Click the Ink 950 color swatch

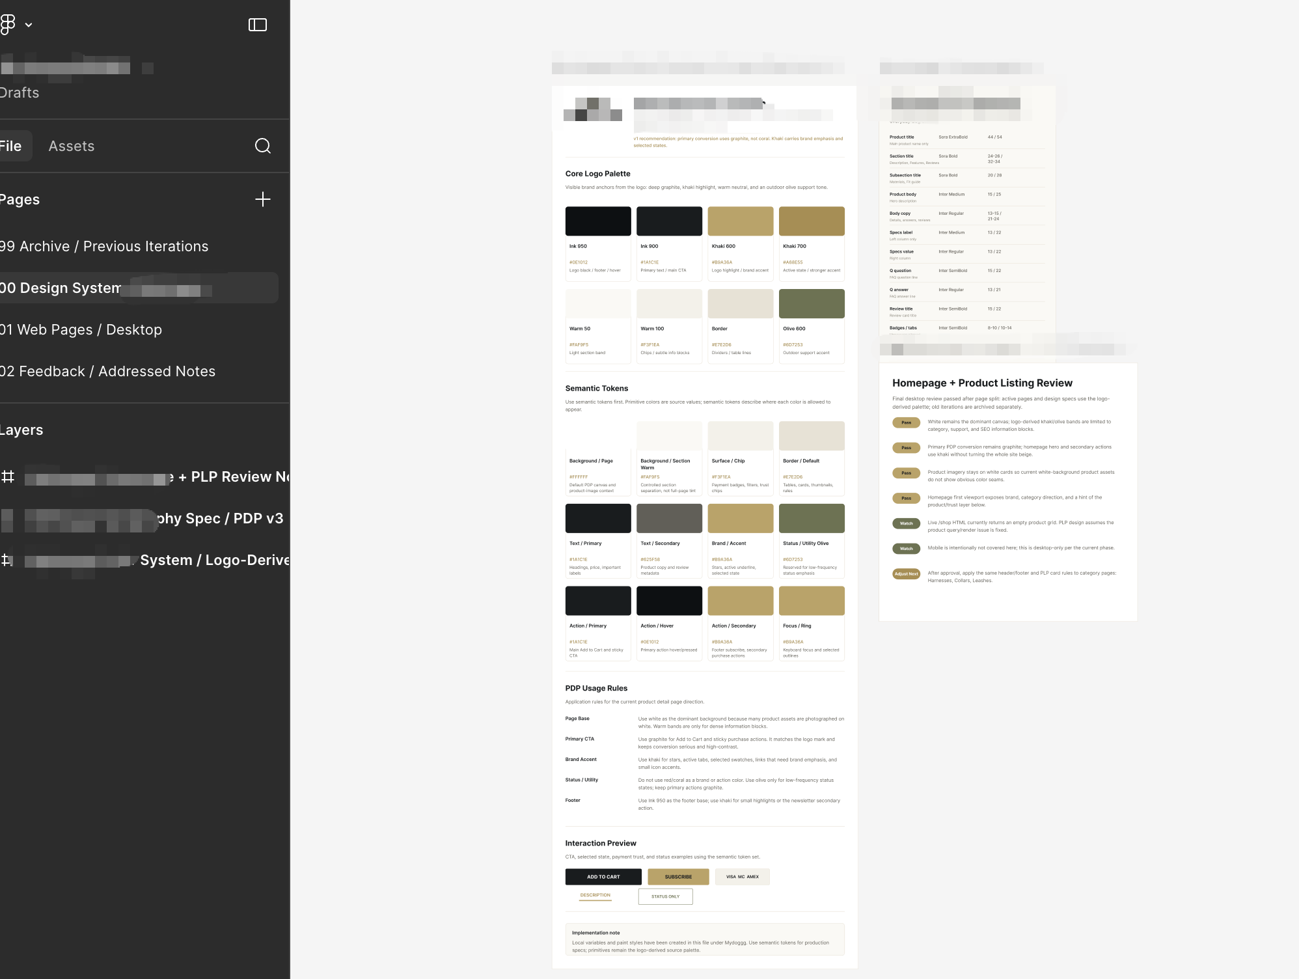tap(598, 221)
